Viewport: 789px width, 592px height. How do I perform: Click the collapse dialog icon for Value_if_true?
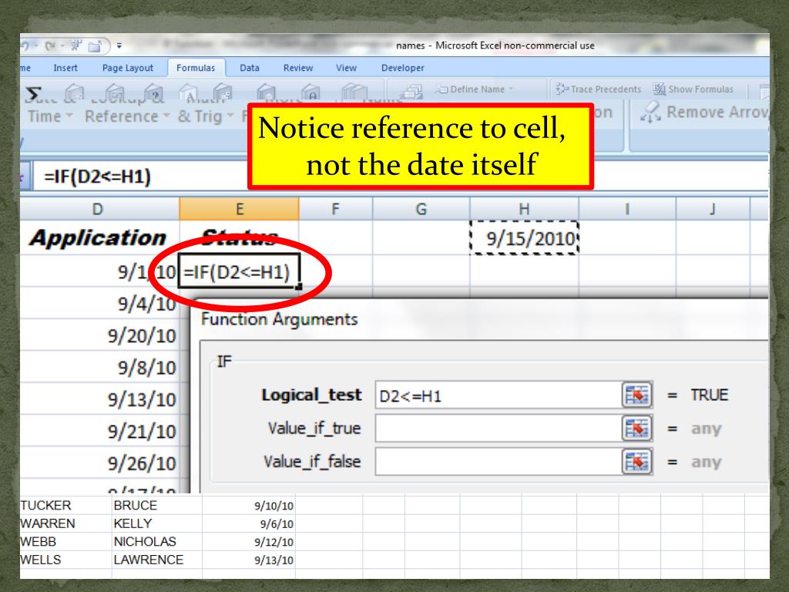tap(636, 428)
